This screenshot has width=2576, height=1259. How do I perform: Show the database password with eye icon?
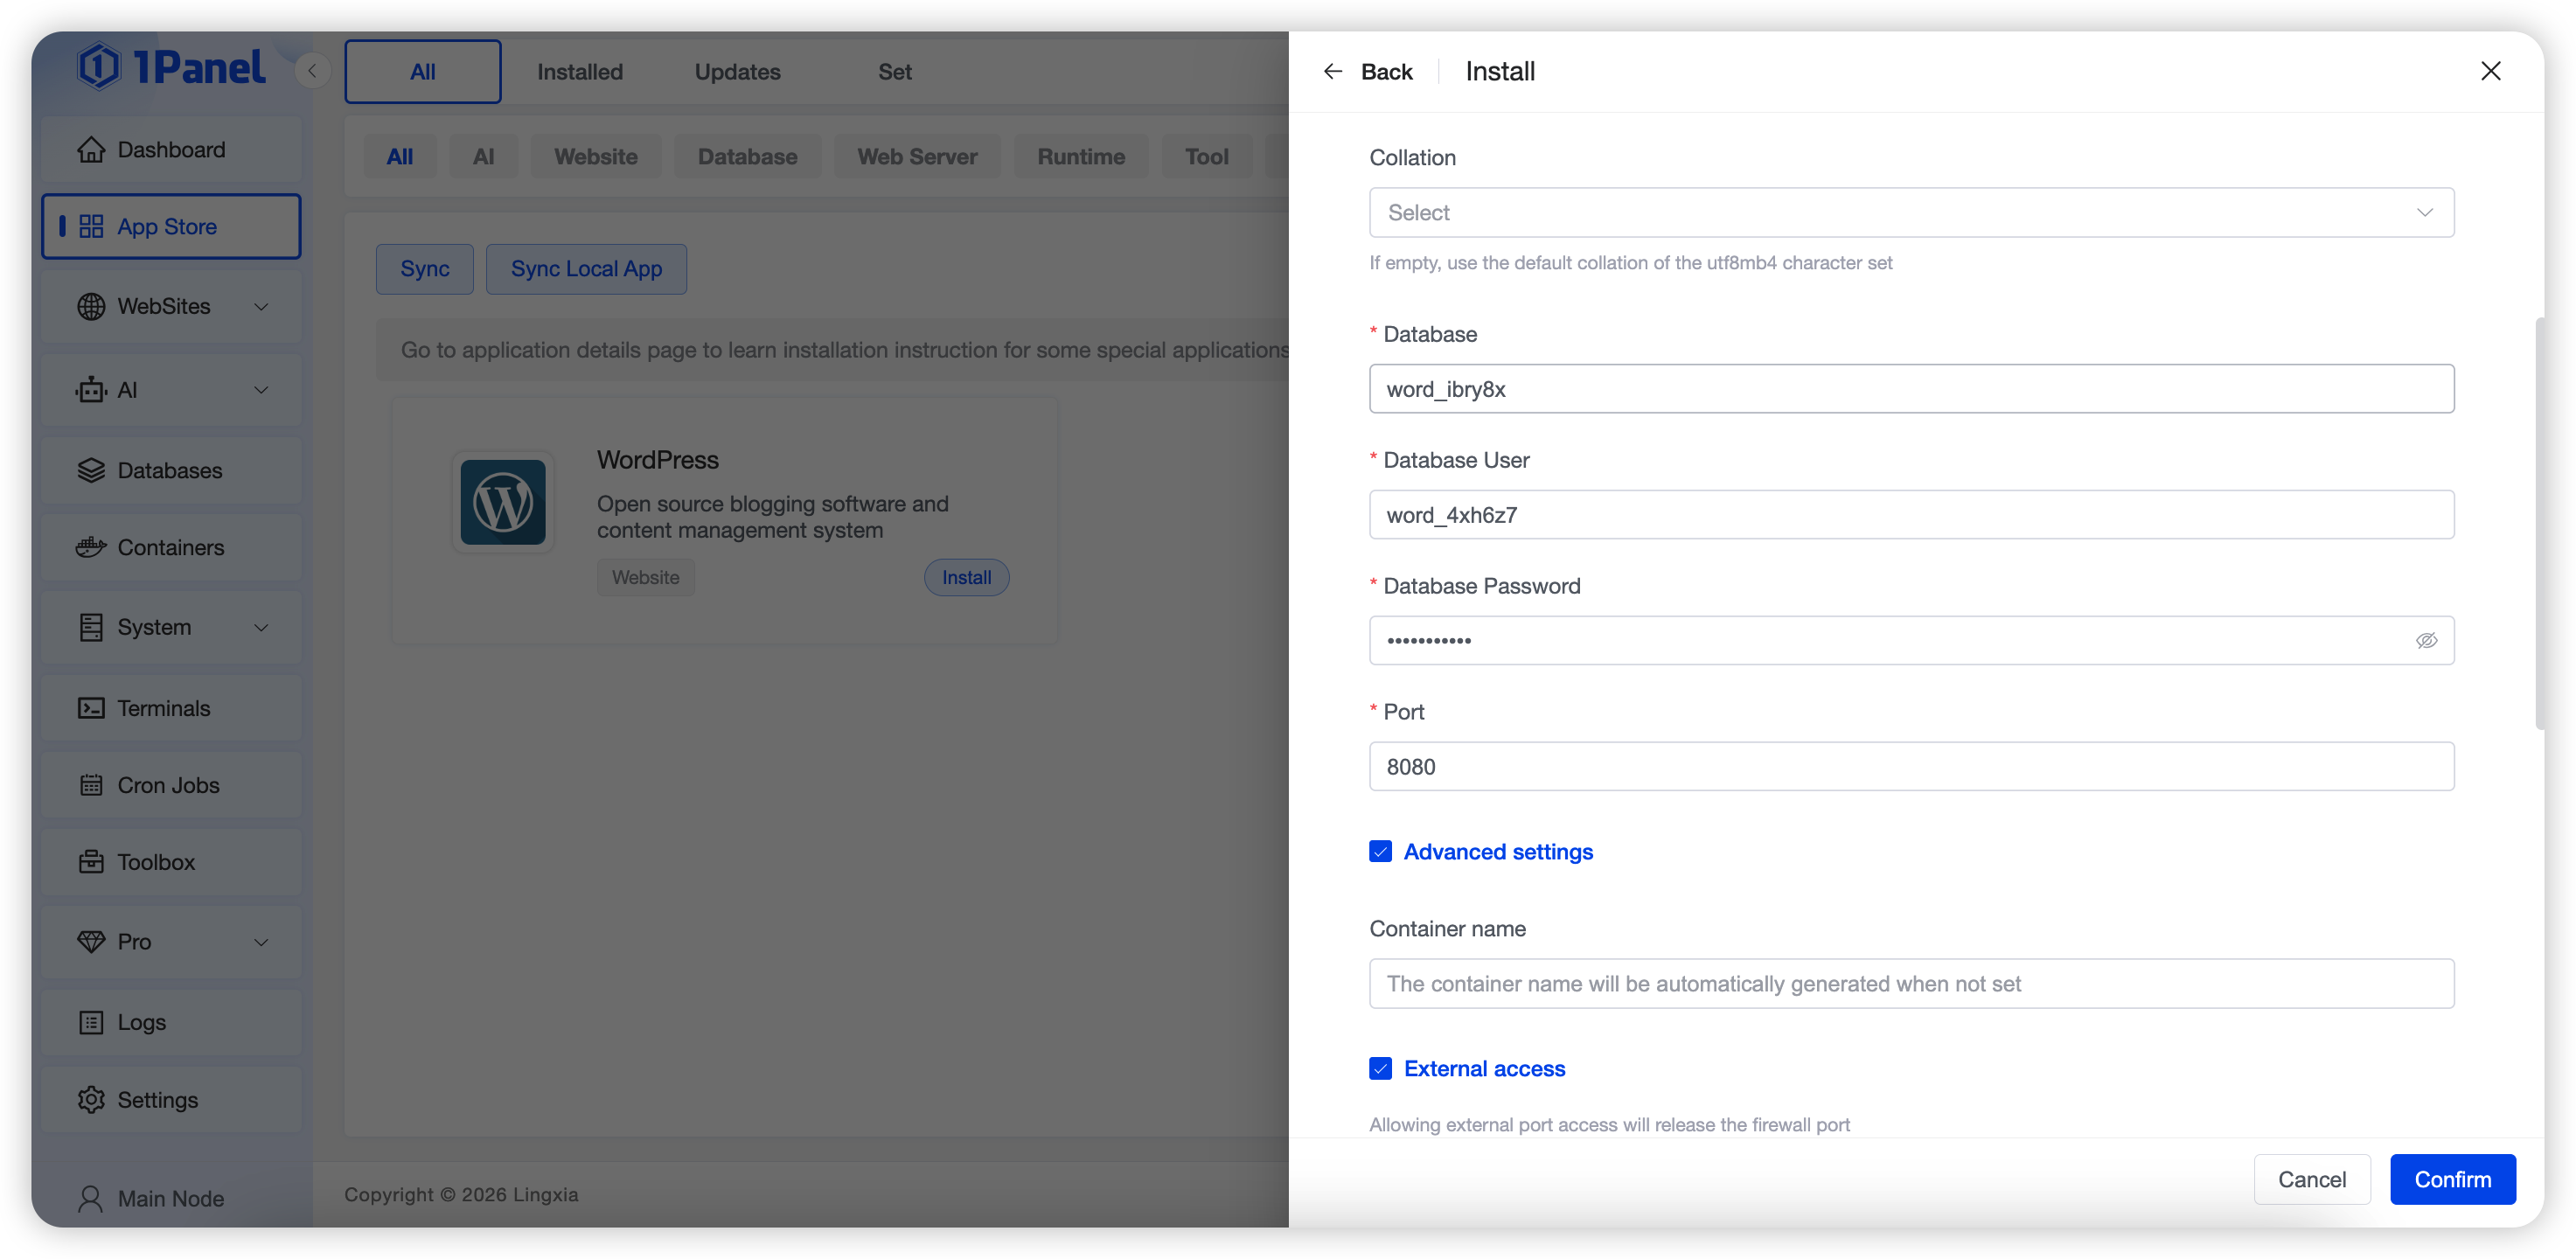tap(2426, 641)
